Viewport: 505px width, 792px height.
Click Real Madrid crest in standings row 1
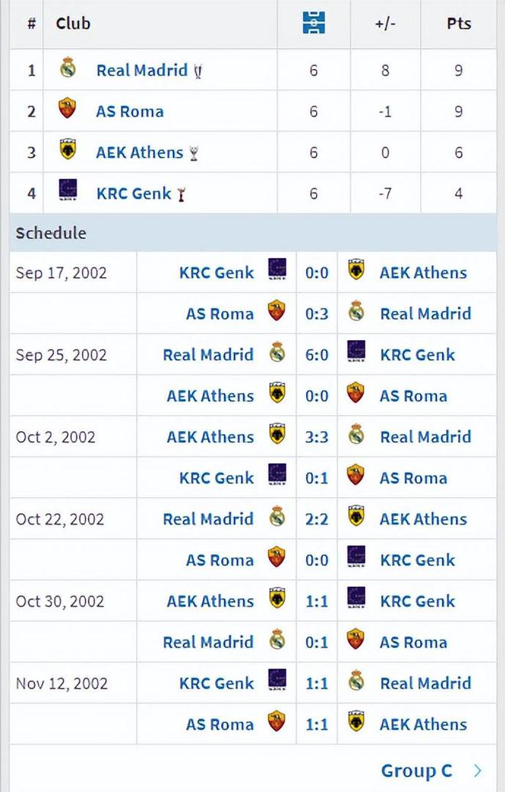point(68,70)
